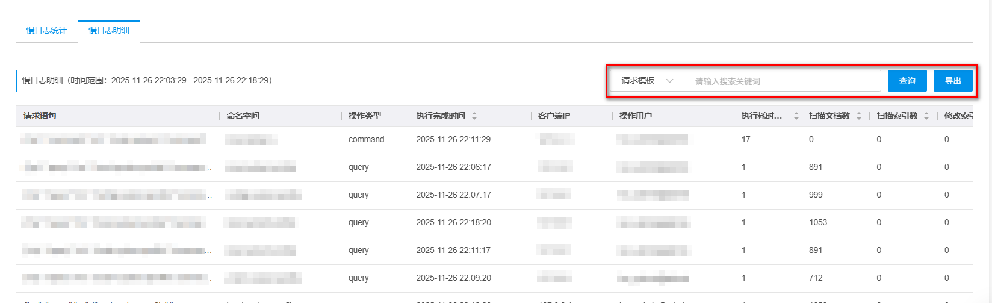The width and height of the screenshot is (992, 303).
Task: Sort by 执行完成时间 using its sort icon
Action: [474, 116]
